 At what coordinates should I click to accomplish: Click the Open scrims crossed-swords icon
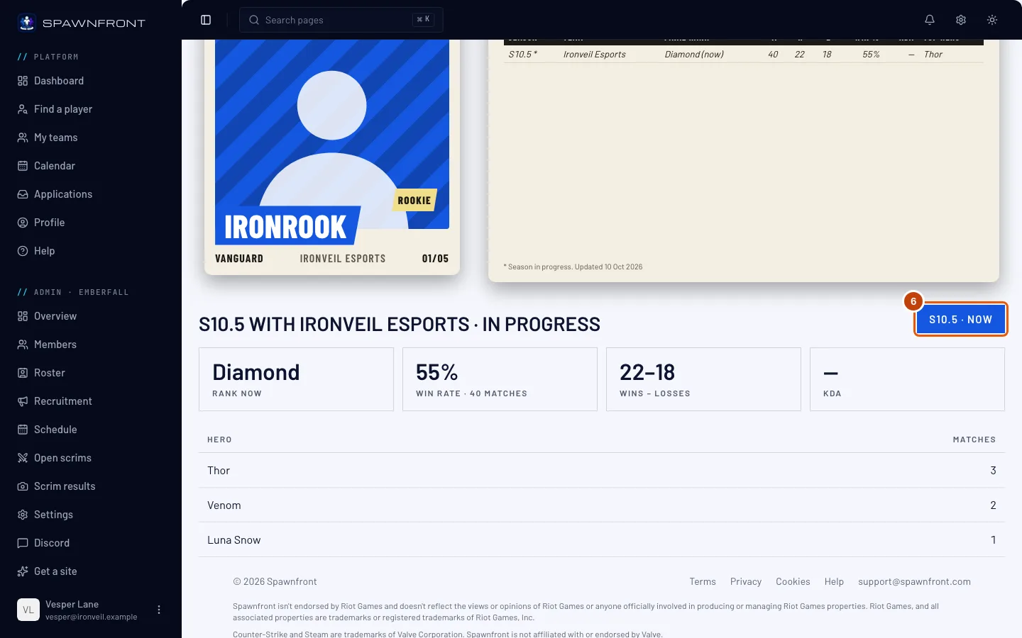click(x=23, y=458)
